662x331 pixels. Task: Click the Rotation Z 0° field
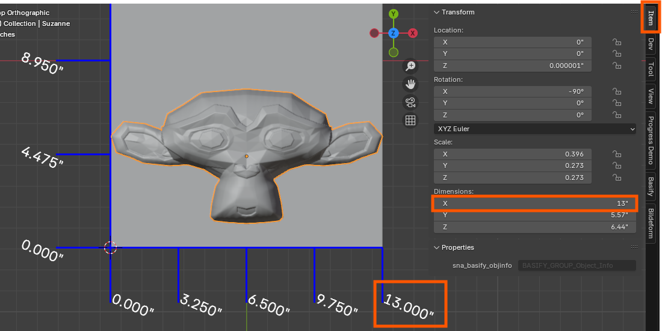tap(513, 115)
